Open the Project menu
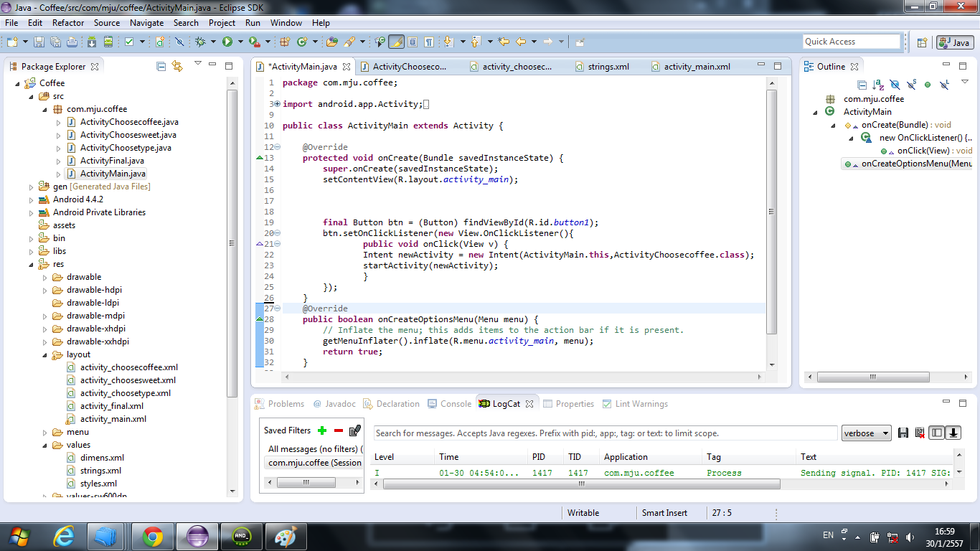This screenshot has height=551, width=980. pyautogui.click(x=222, y=23)
